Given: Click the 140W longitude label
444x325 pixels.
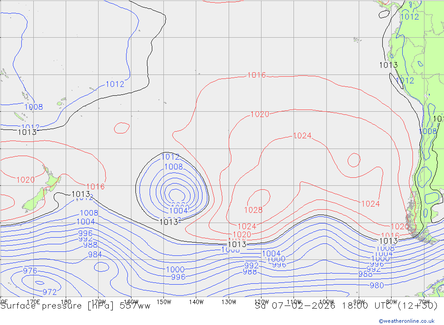Looking at the screenshot, I should 196,302.
